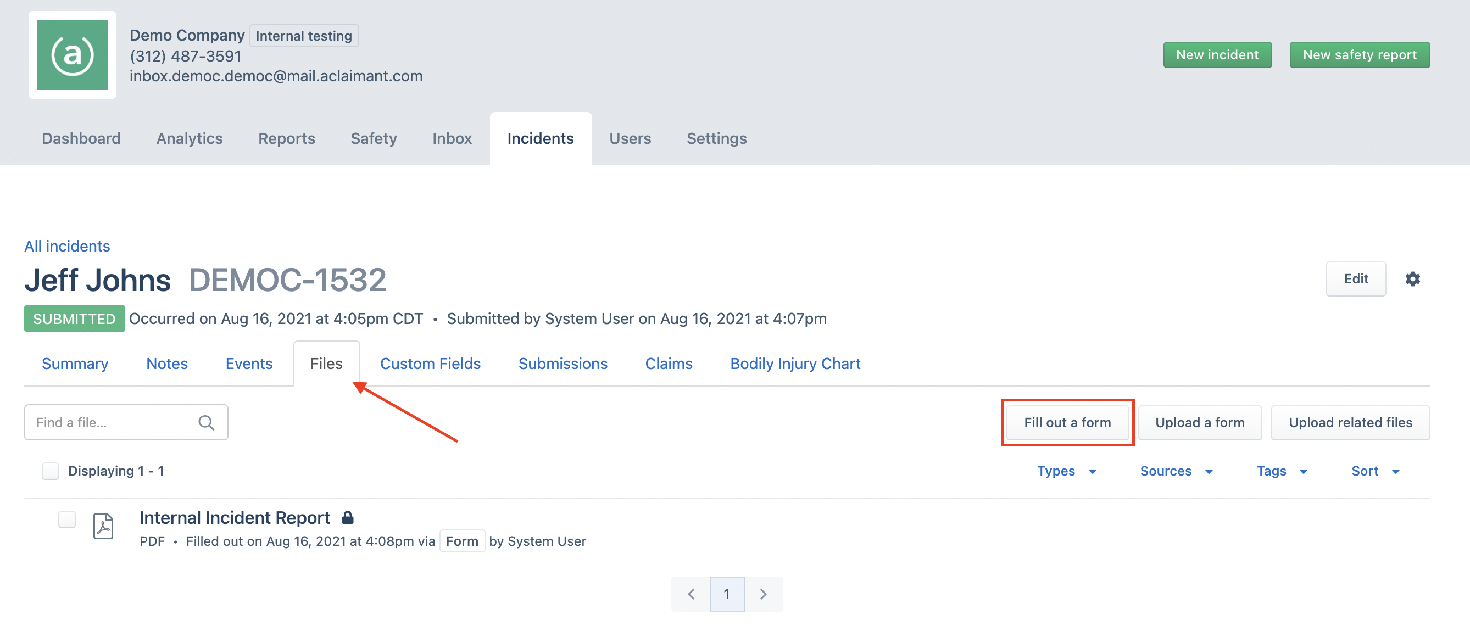Viewport: 1470px width, 637px height.
Task: Click the New safety report button
Action: pos(1360,55)
